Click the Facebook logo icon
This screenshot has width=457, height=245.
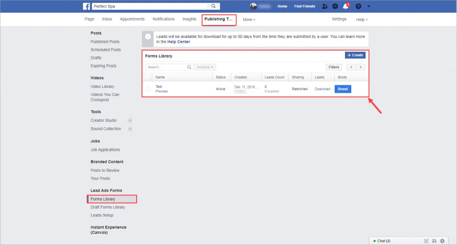click(86, 6)
